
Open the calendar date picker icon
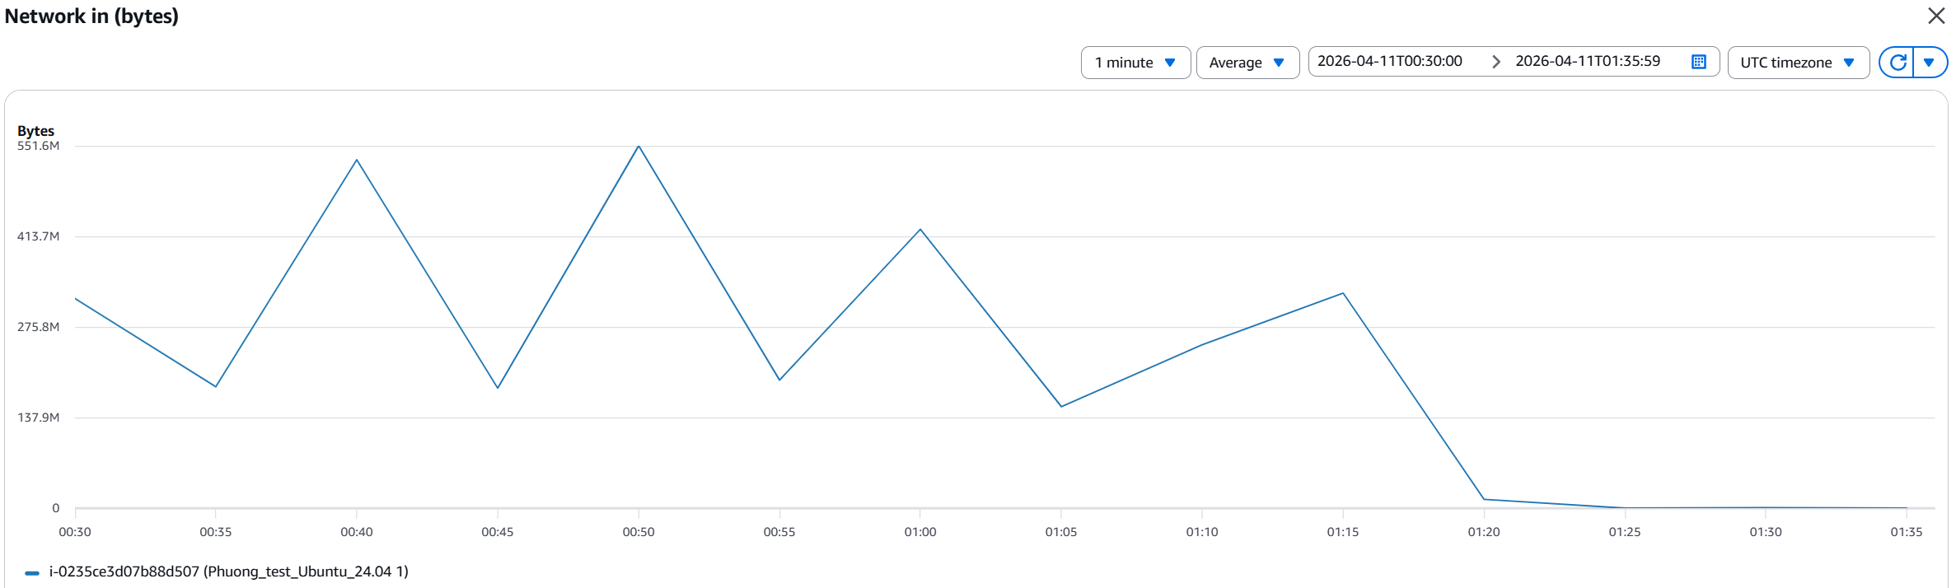1698,62
